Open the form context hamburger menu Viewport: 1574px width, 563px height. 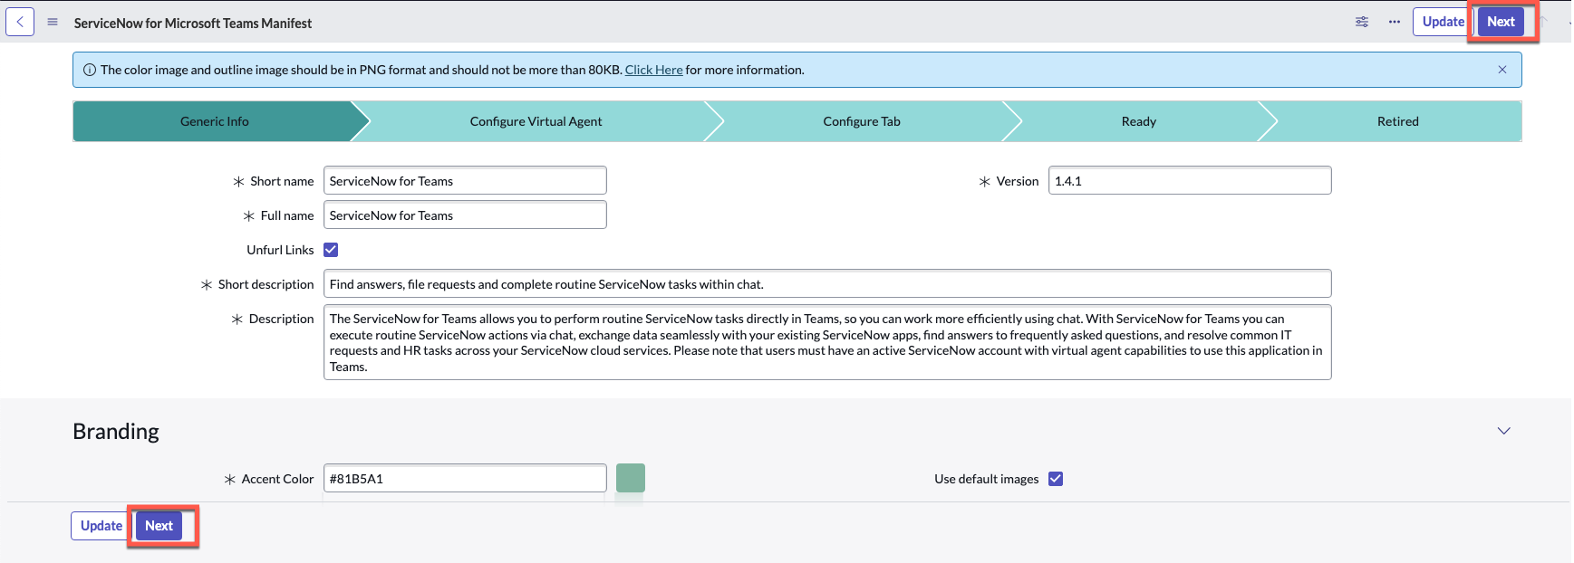[x=53, y=22]
